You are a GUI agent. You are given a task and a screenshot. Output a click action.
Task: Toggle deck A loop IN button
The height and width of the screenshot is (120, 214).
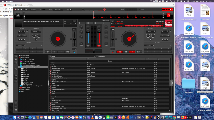pyautogui.click(x=19, y=36)
